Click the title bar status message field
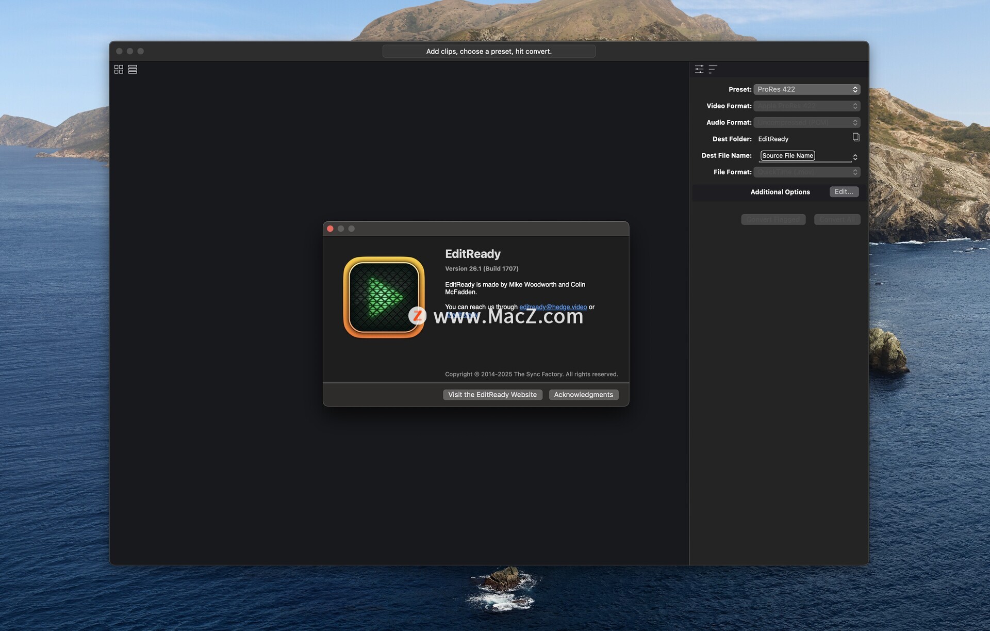Image resolution: width=990 pixels, height=631 pixels. [x=488, y=51]
